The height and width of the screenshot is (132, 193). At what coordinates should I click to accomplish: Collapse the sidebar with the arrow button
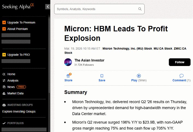(x=48, y=7)
